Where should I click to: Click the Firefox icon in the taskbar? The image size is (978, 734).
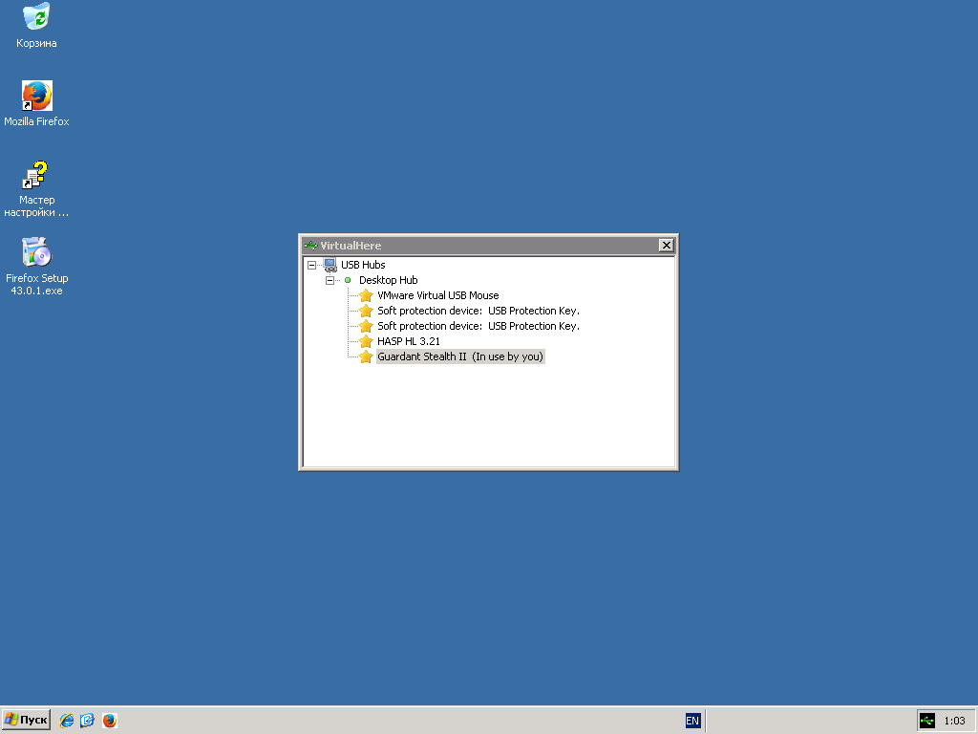coord(110,721)
